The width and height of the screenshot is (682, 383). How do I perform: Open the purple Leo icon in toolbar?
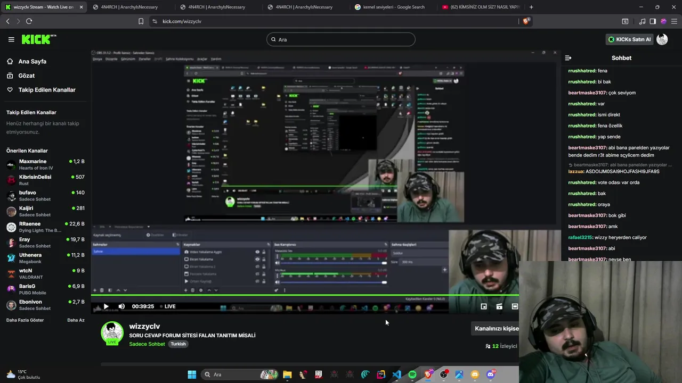pyautogui.click(x=663, y=21)
